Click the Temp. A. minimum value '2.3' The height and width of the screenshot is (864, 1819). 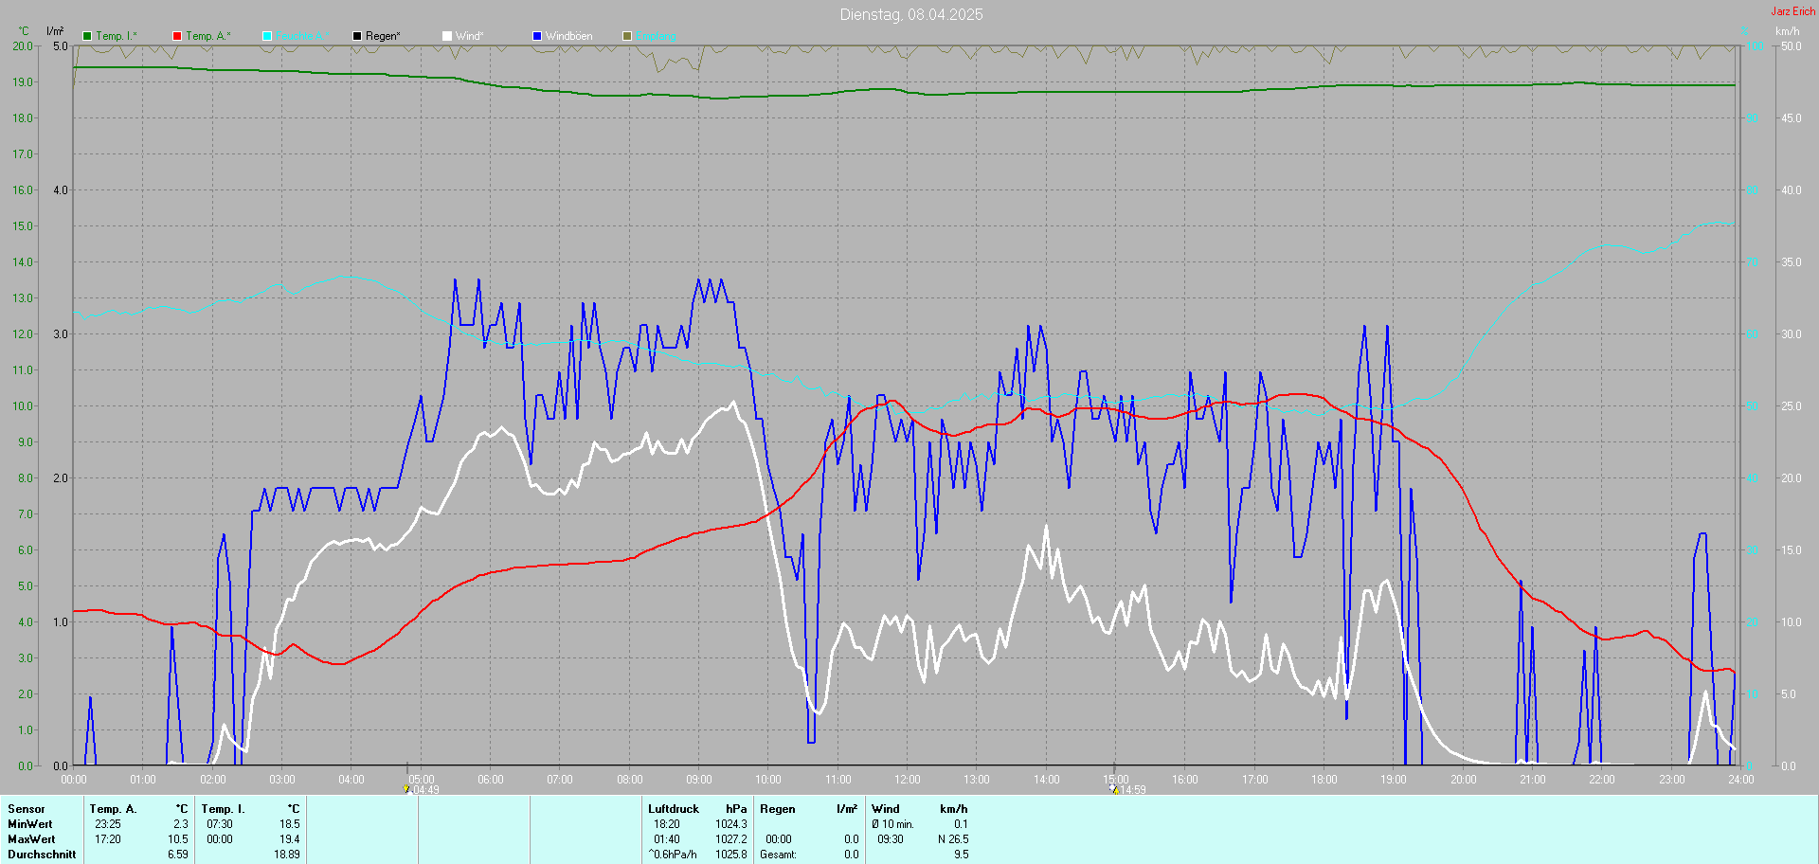(x=181, y=824)
